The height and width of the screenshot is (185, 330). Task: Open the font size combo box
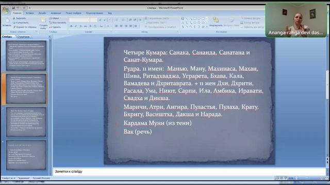[x=94, y=20]
